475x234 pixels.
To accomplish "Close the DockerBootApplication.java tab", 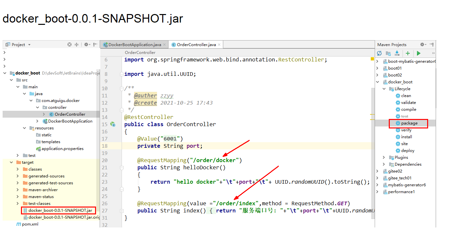I will [x=165, y=44].
